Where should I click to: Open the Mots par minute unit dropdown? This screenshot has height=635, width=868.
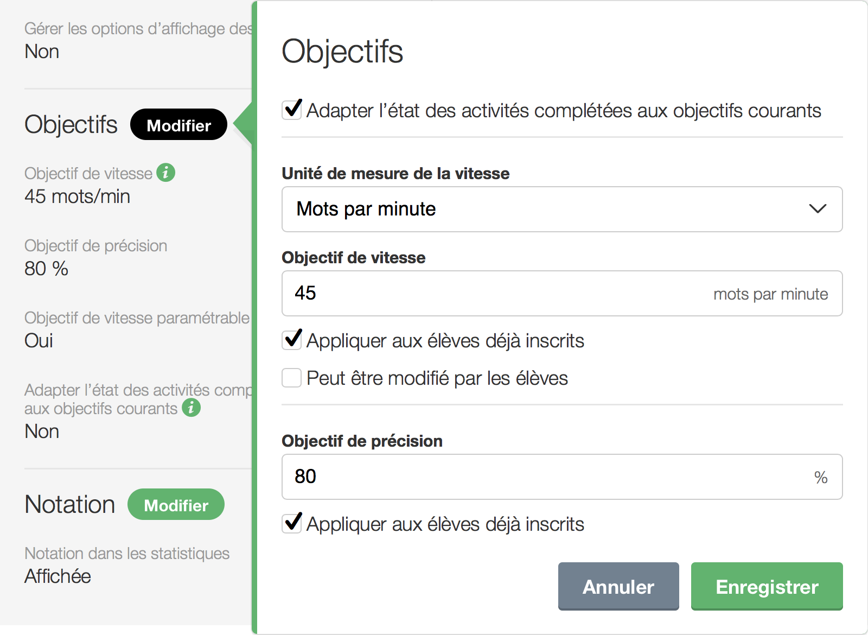[561, 209]
